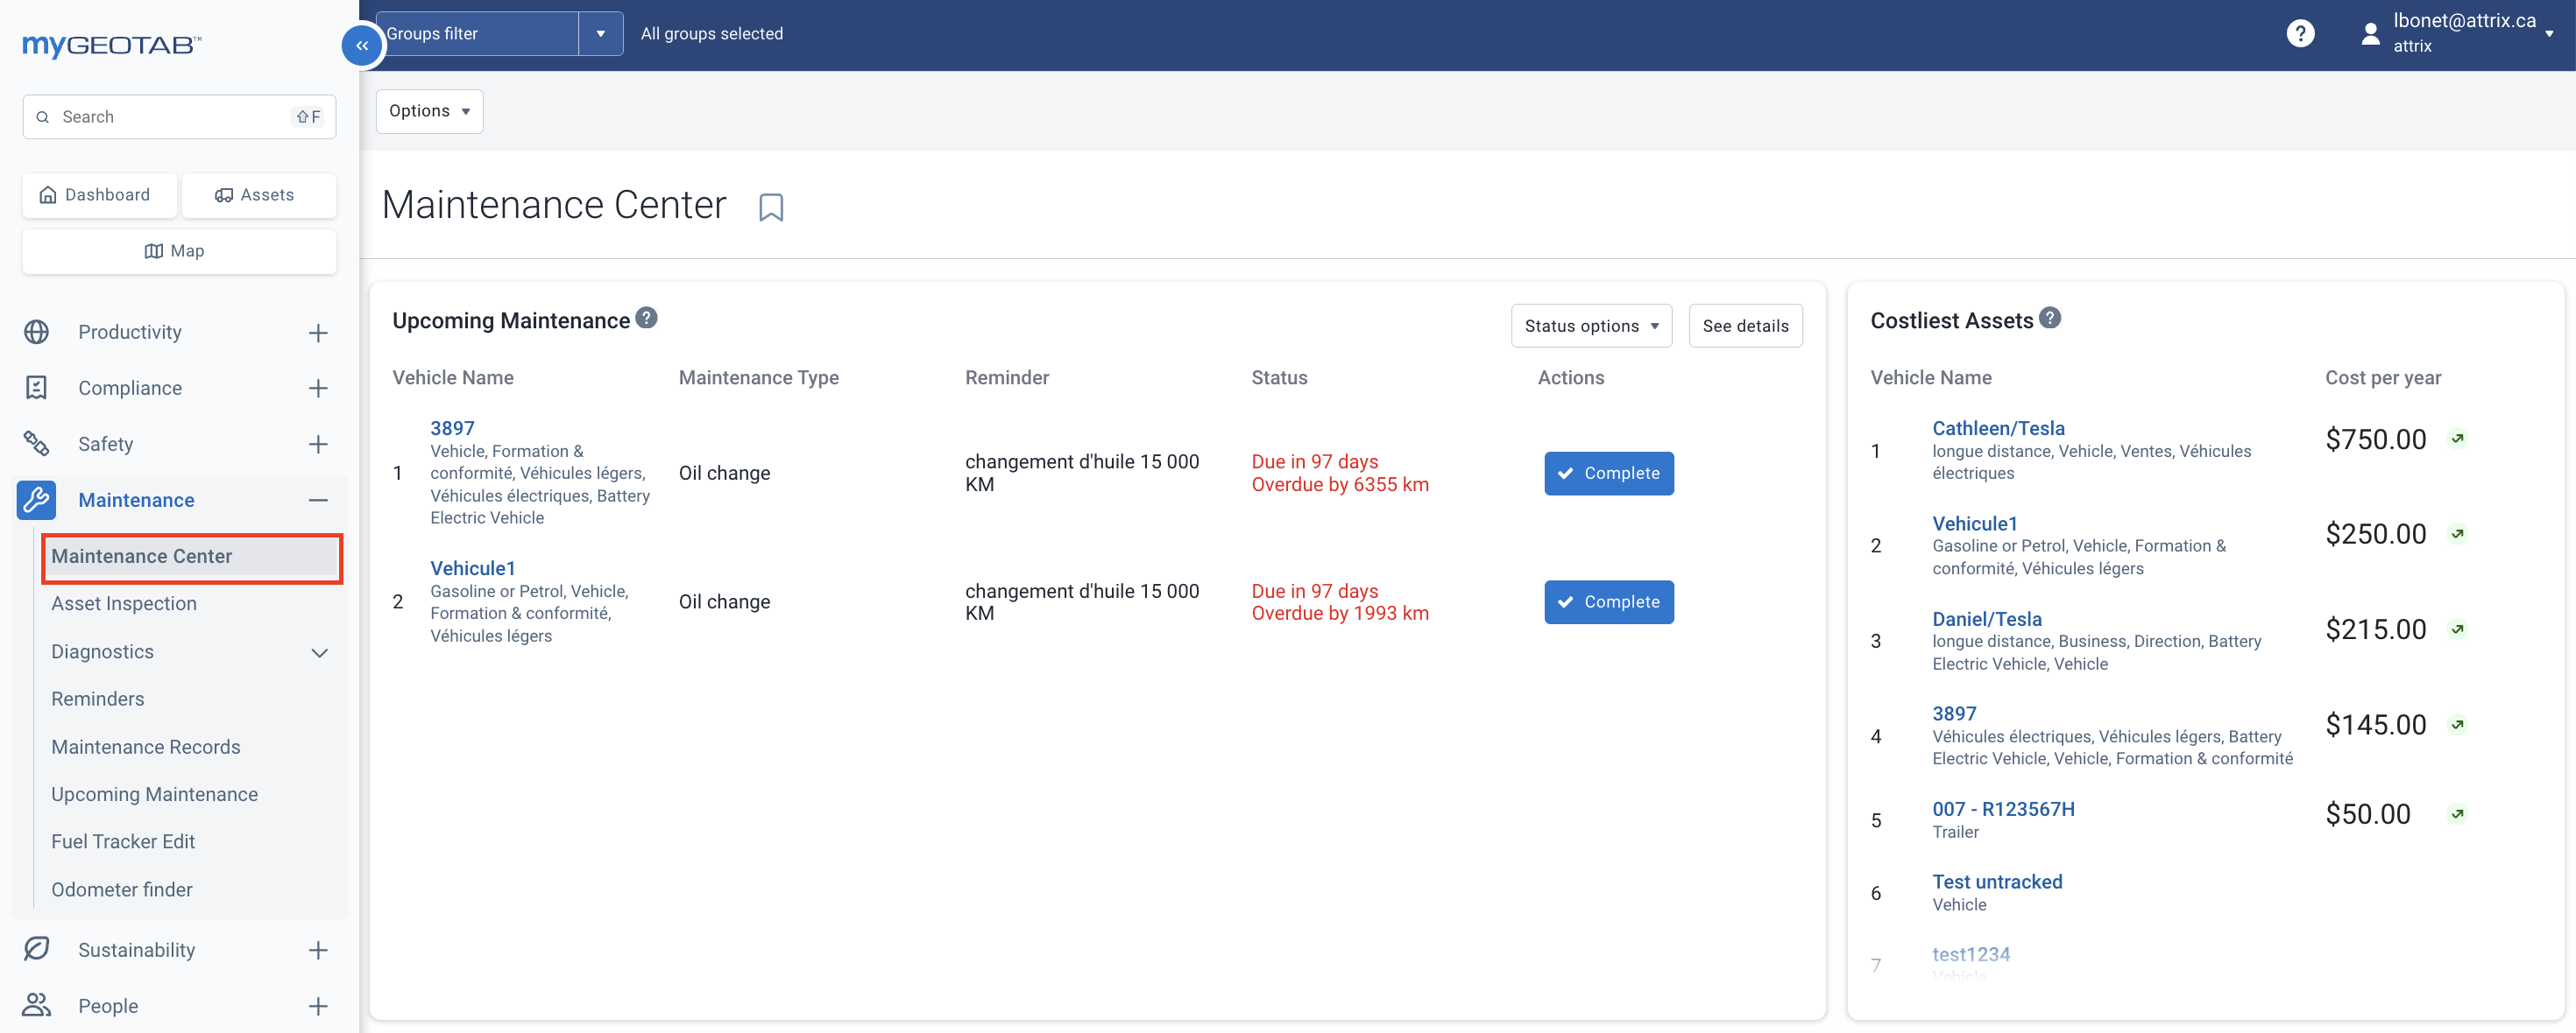The width and height of the screenshot is (2576, 1033).
Task: Complete the oil change for Vehicule1
Action: pos(1608,602)
